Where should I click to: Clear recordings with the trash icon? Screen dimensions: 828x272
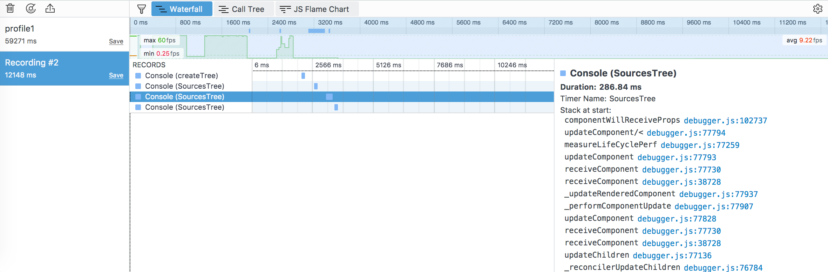[x=11, y=8]
